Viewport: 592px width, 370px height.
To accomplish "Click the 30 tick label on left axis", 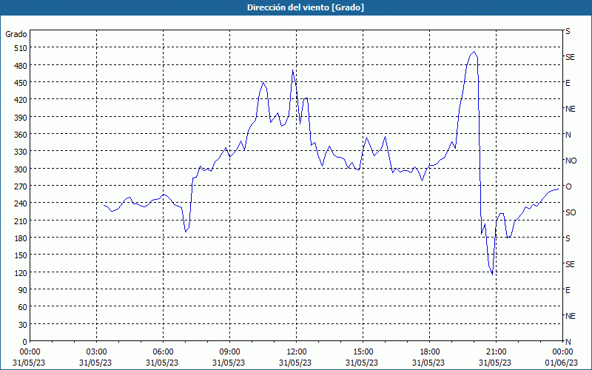I will pyautogui.click(x=22, y=325).
